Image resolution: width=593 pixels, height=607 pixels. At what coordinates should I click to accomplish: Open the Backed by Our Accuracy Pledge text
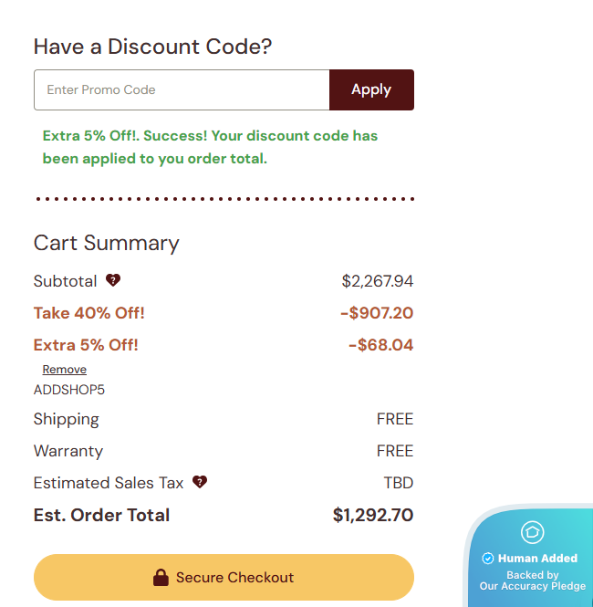click(x=533, y=581)
